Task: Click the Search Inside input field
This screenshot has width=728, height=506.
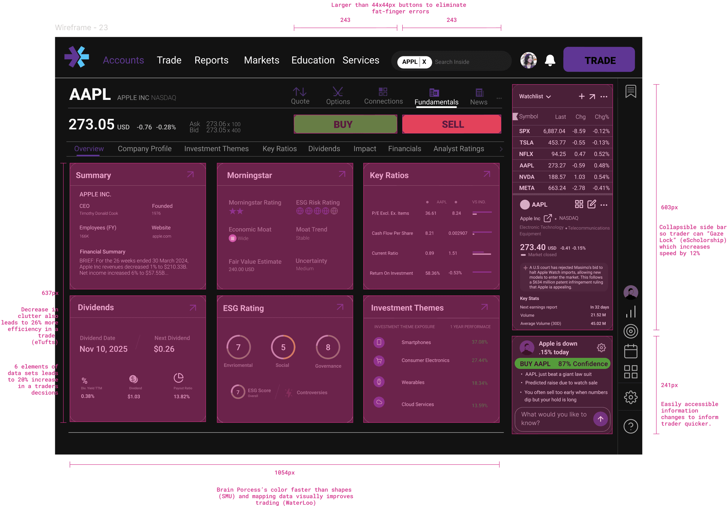Action: pos(469,62)
